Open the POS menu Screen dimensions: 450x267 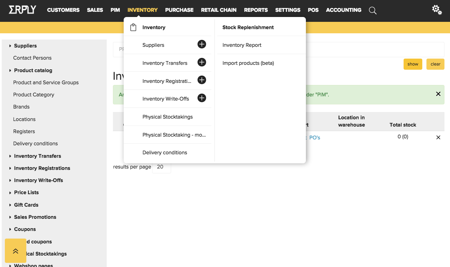pos(313,10)
